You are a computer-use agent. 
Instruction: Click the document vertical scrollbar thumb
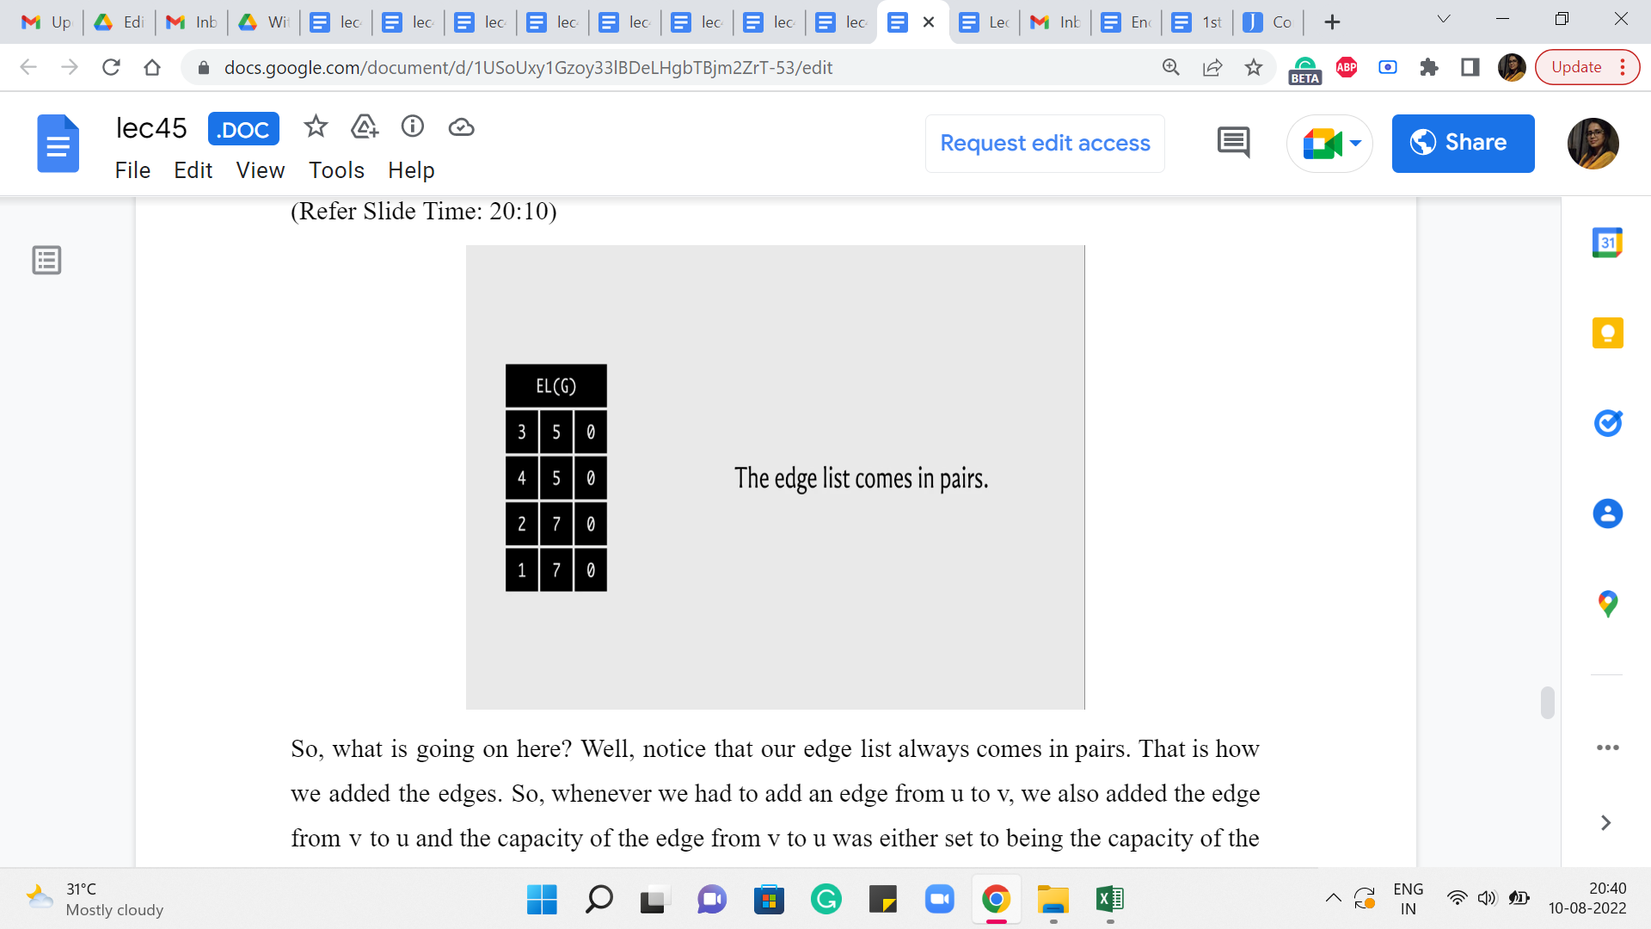[x=1547, y=703]
